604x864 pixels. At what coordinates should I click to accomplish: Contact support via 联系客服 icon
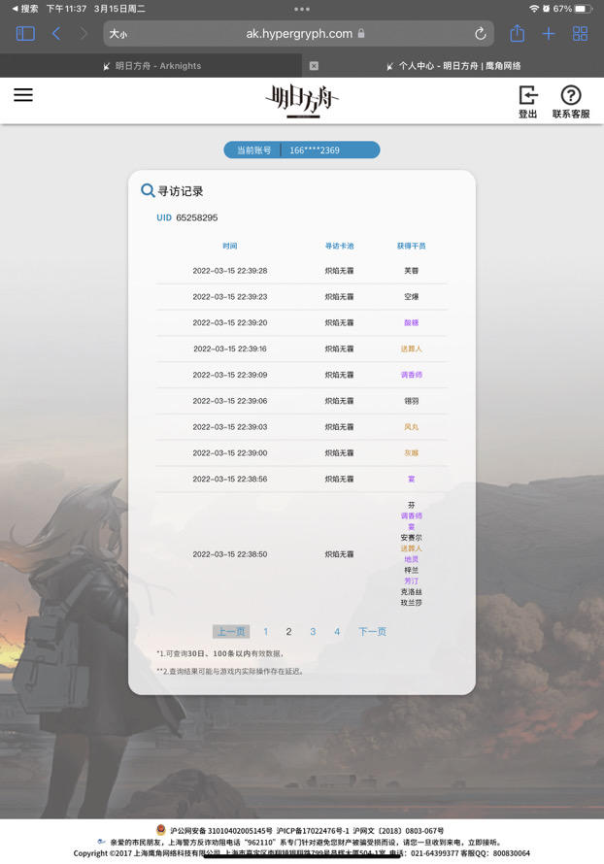(571, 102)
